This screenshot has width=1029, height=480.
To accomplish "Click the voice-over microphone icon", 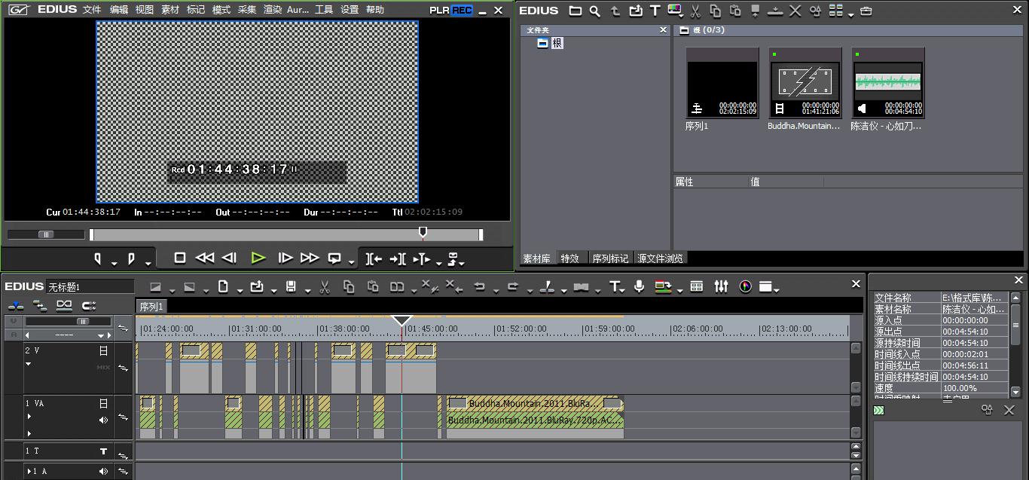I will pyautogui.click(x=639, y=286).
